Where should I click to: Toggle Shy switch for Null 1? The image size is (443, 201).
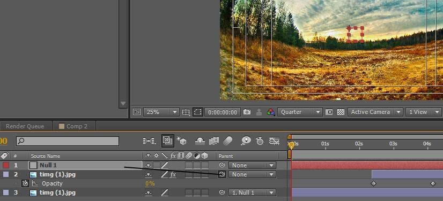click(149, 165)
